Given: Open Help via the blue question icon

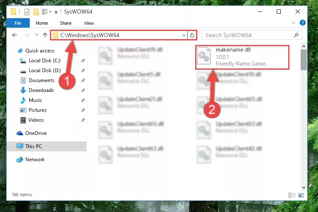Looking at the screenshot, I should [x=302, y=23].
